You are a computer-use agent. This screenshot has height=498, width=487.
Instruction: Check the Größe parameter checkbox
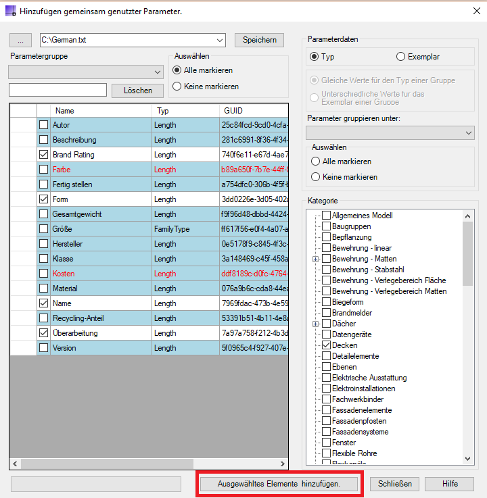tap(43, 229)
